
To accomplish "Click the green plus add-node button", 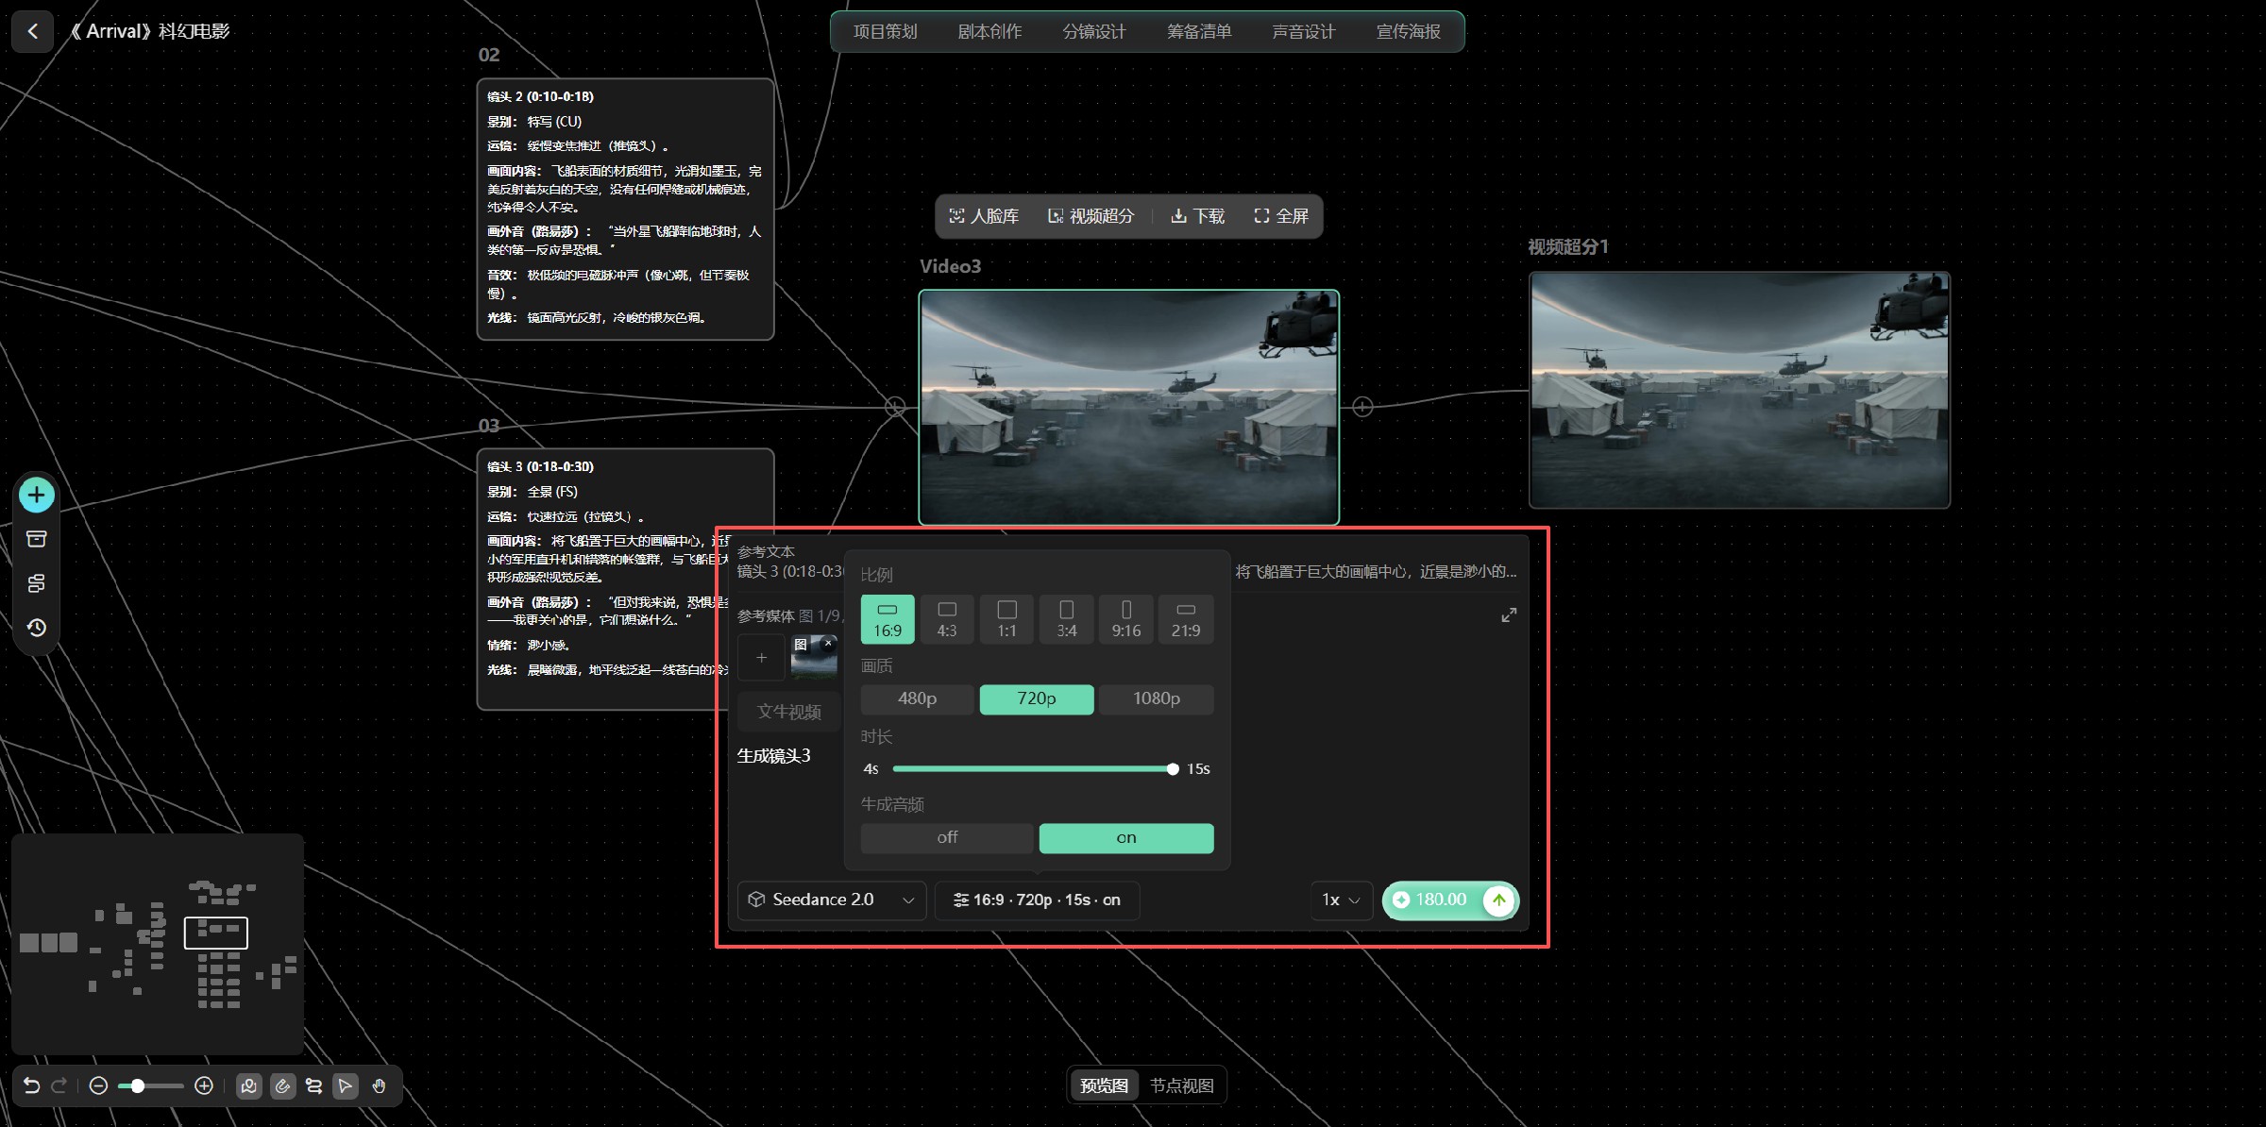I will point(37,495).
